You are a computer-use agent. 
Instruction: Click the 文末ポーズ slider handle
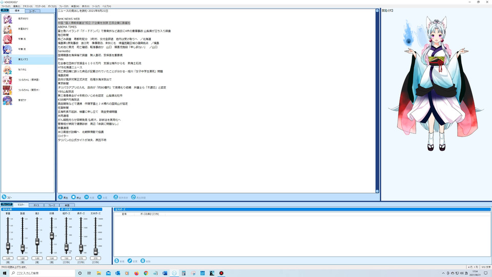click(95, 251)
